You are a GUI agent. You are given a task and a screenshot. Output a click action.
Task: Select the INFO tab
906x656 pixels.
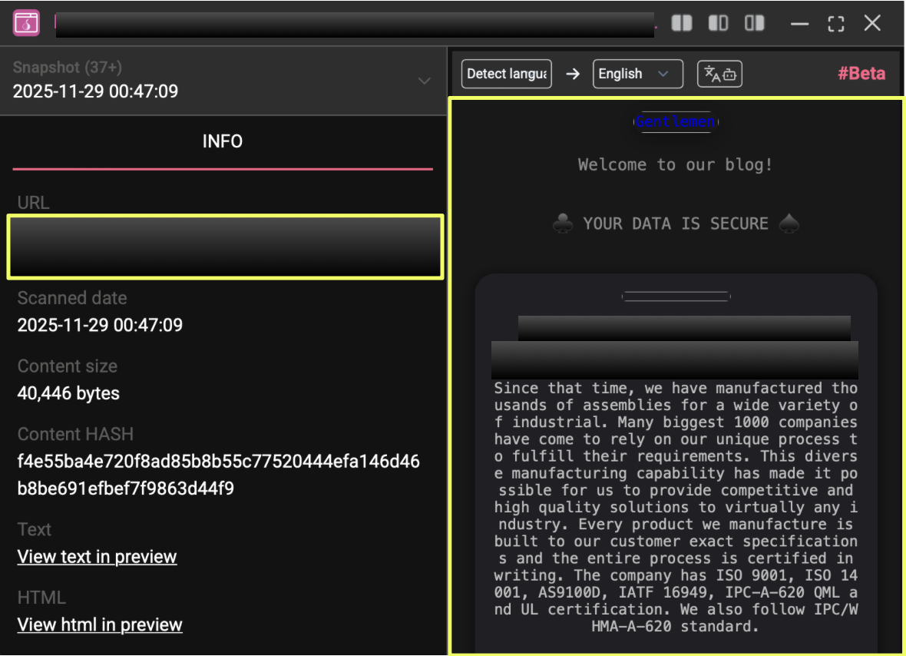[x=223, y=141]
